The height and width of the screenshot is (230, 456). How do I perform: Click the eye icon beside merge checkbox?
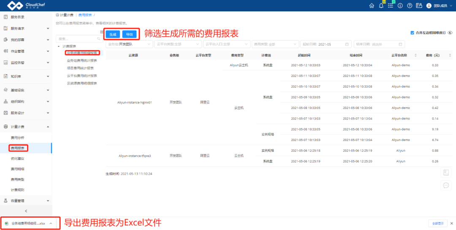(450, 33)
